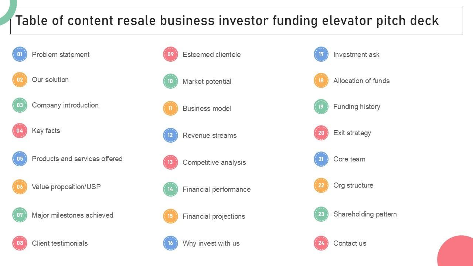Image resolution: width=473 pixels, height=266 pixels.
Task: Open the Financial projections item
Action: click(214, 216)
